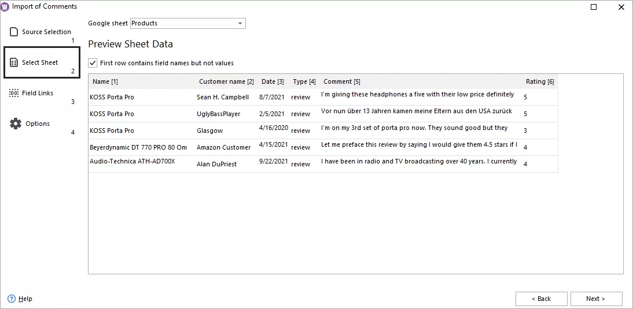633x309 pixels.
Task: Click the Products combo box field
Action: pyautogui.click(x=182, y=24)
